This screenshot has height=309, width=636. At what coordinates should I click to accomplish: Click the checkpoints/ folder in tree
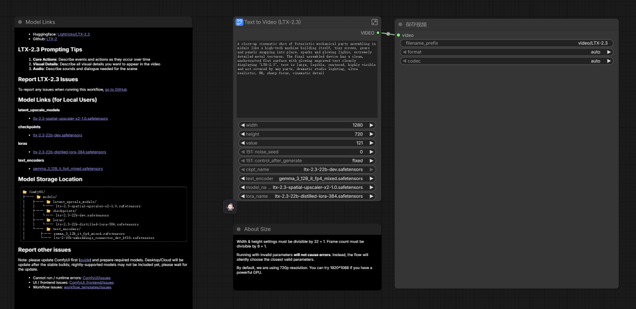point(61,211)
